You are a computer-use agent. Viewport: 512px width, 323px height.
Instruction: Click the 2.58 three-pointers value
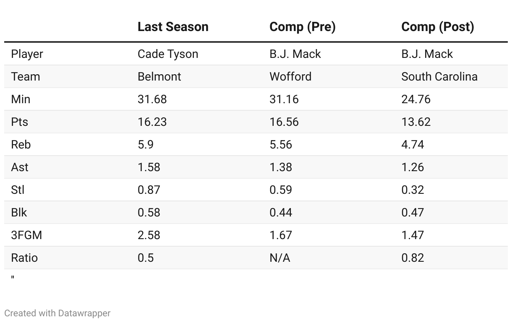149,235
